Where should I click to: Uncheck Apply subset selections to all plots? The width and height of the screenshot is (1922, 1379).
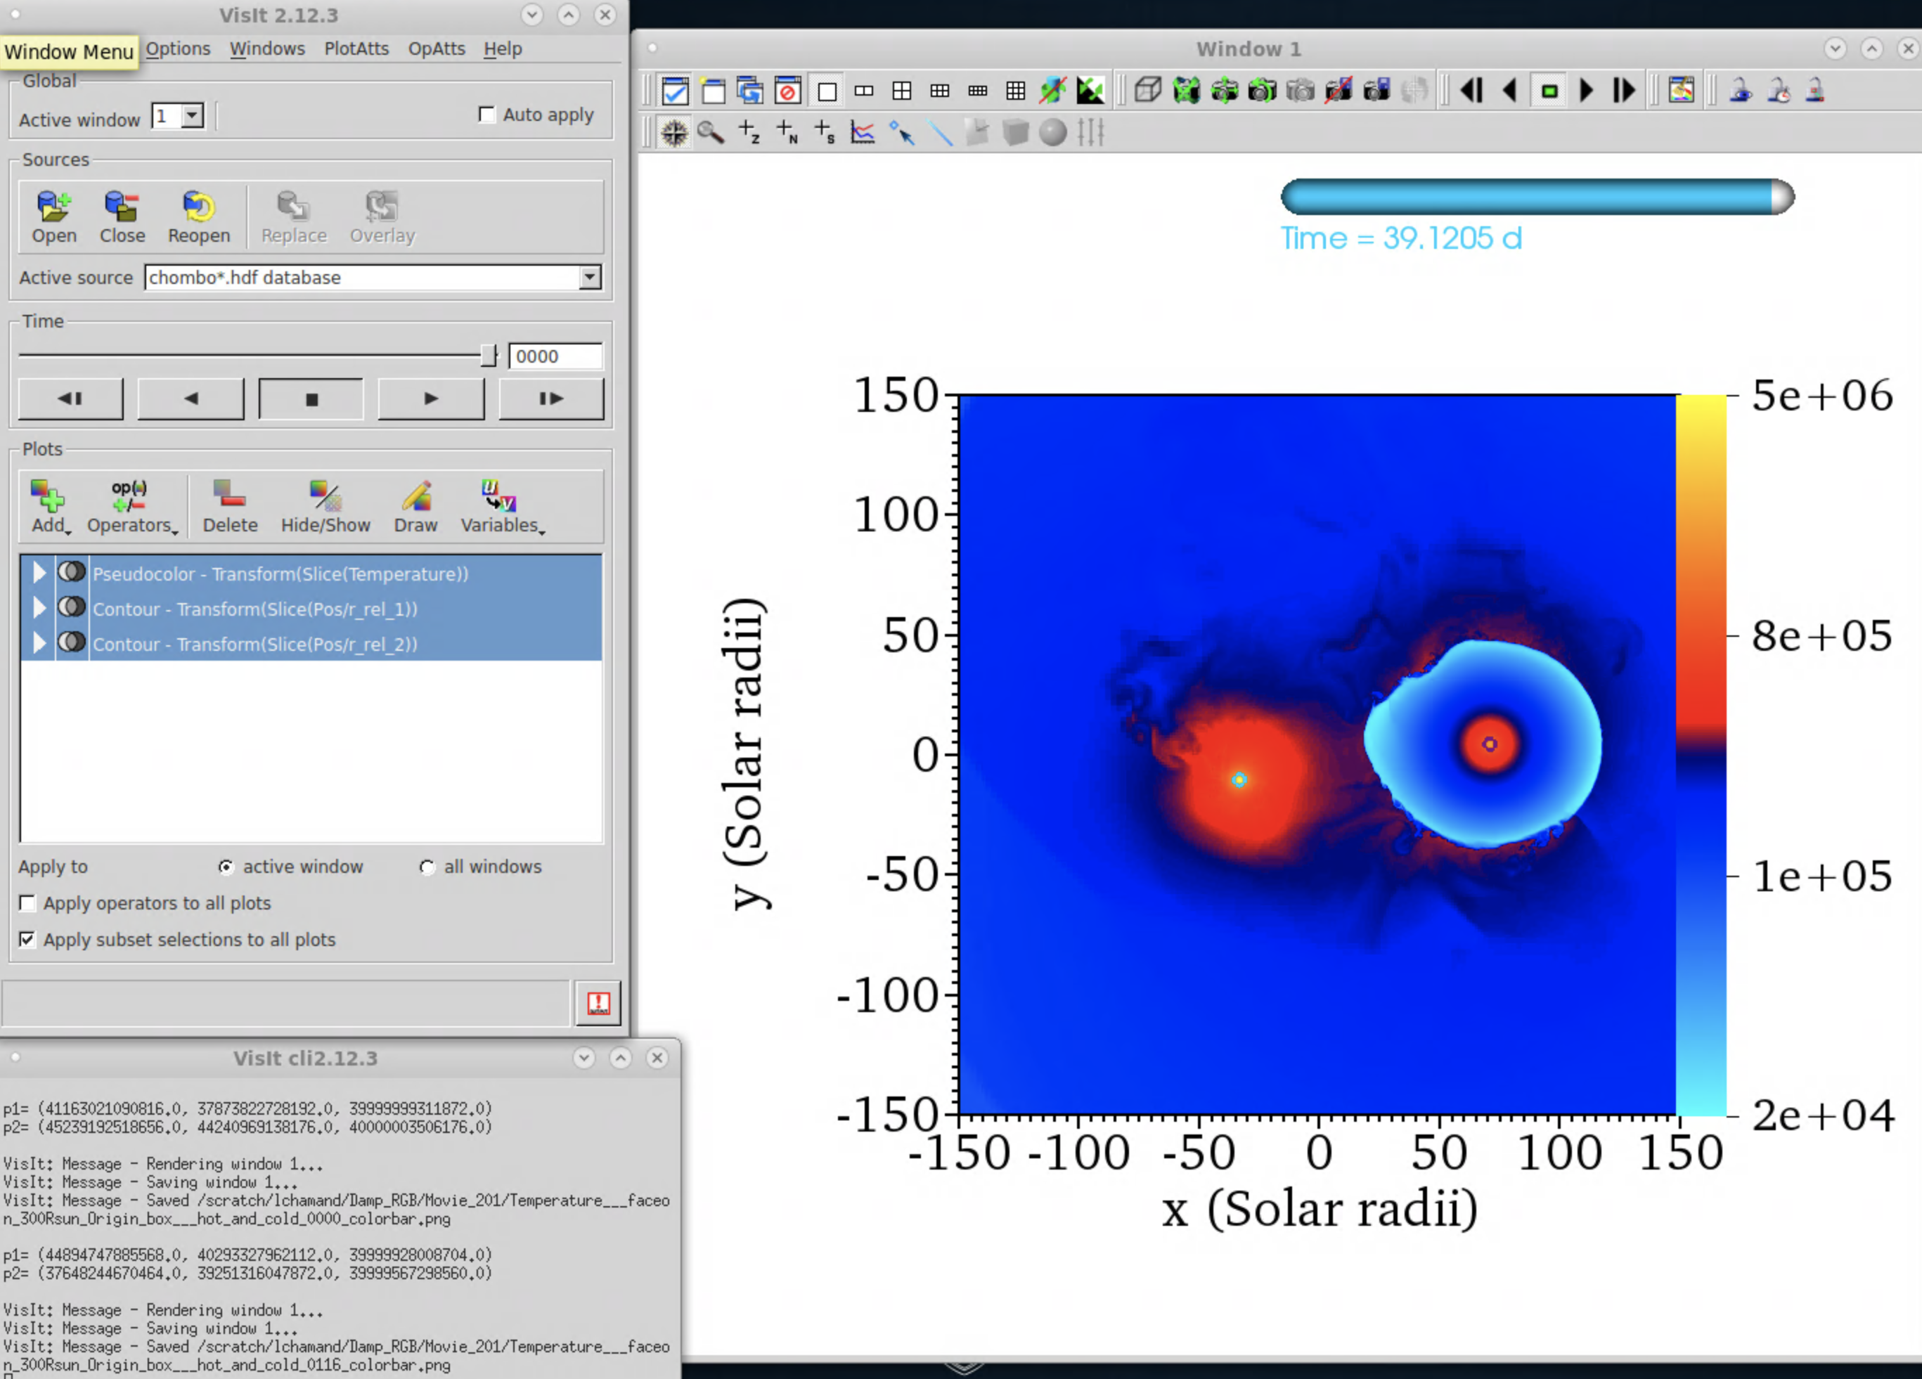pos(28,940)
